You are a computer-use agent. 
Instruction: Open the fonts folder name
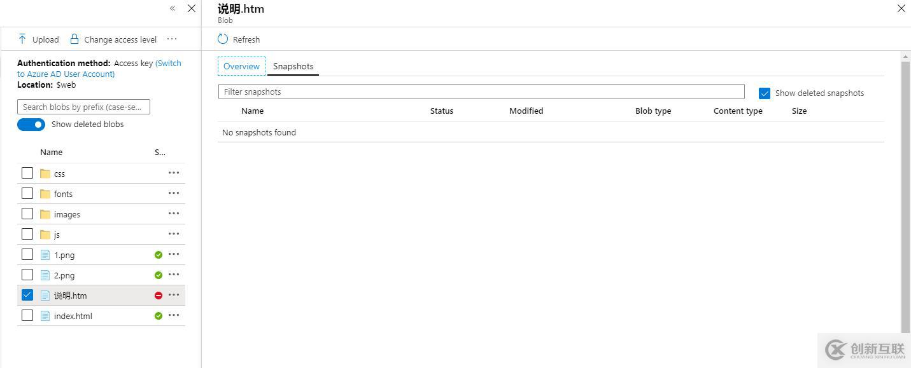click(63, 194)
